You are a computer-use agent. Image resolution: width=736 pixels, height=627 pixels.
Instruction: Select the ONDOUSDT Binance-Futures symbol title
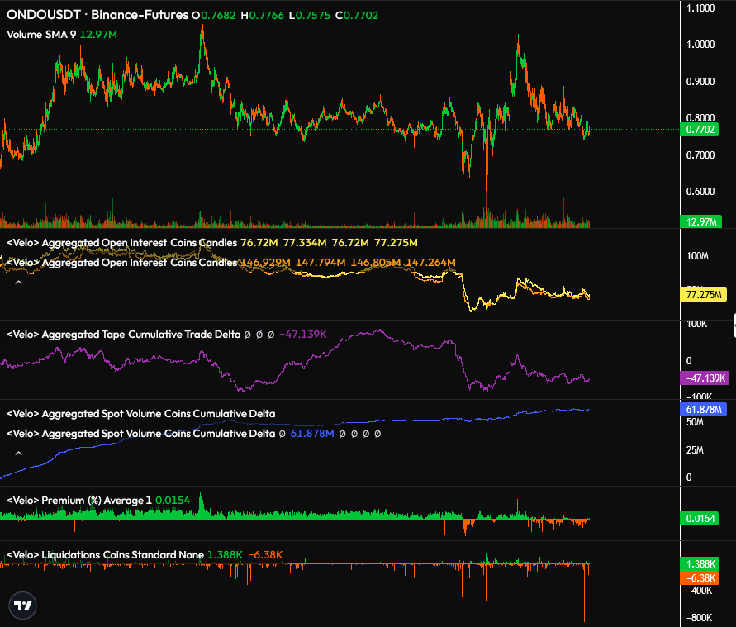point(97,15)
